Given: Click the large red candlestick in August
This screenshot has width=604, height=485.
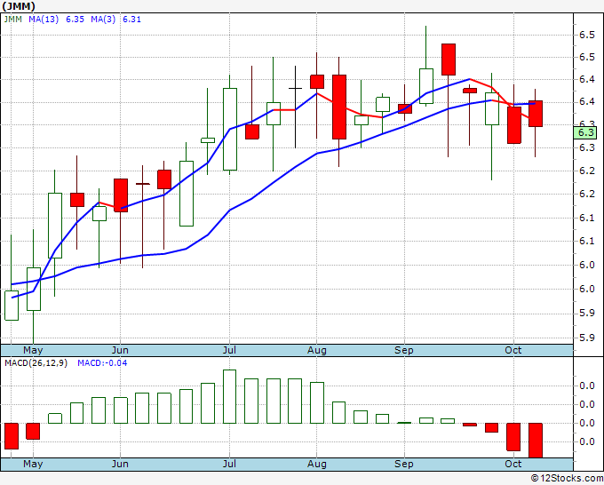Looking at the screenshot, I should tap(339, 107).
